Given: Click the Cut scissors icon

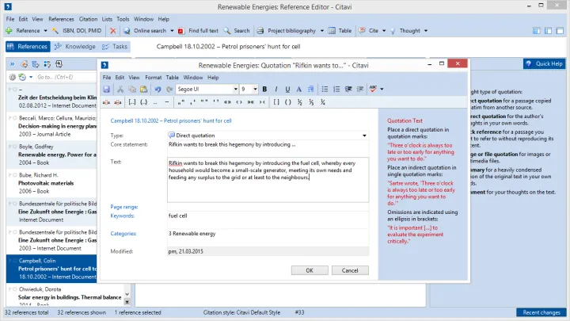Looking at the screenshot, I should click(x=120, y=89).
